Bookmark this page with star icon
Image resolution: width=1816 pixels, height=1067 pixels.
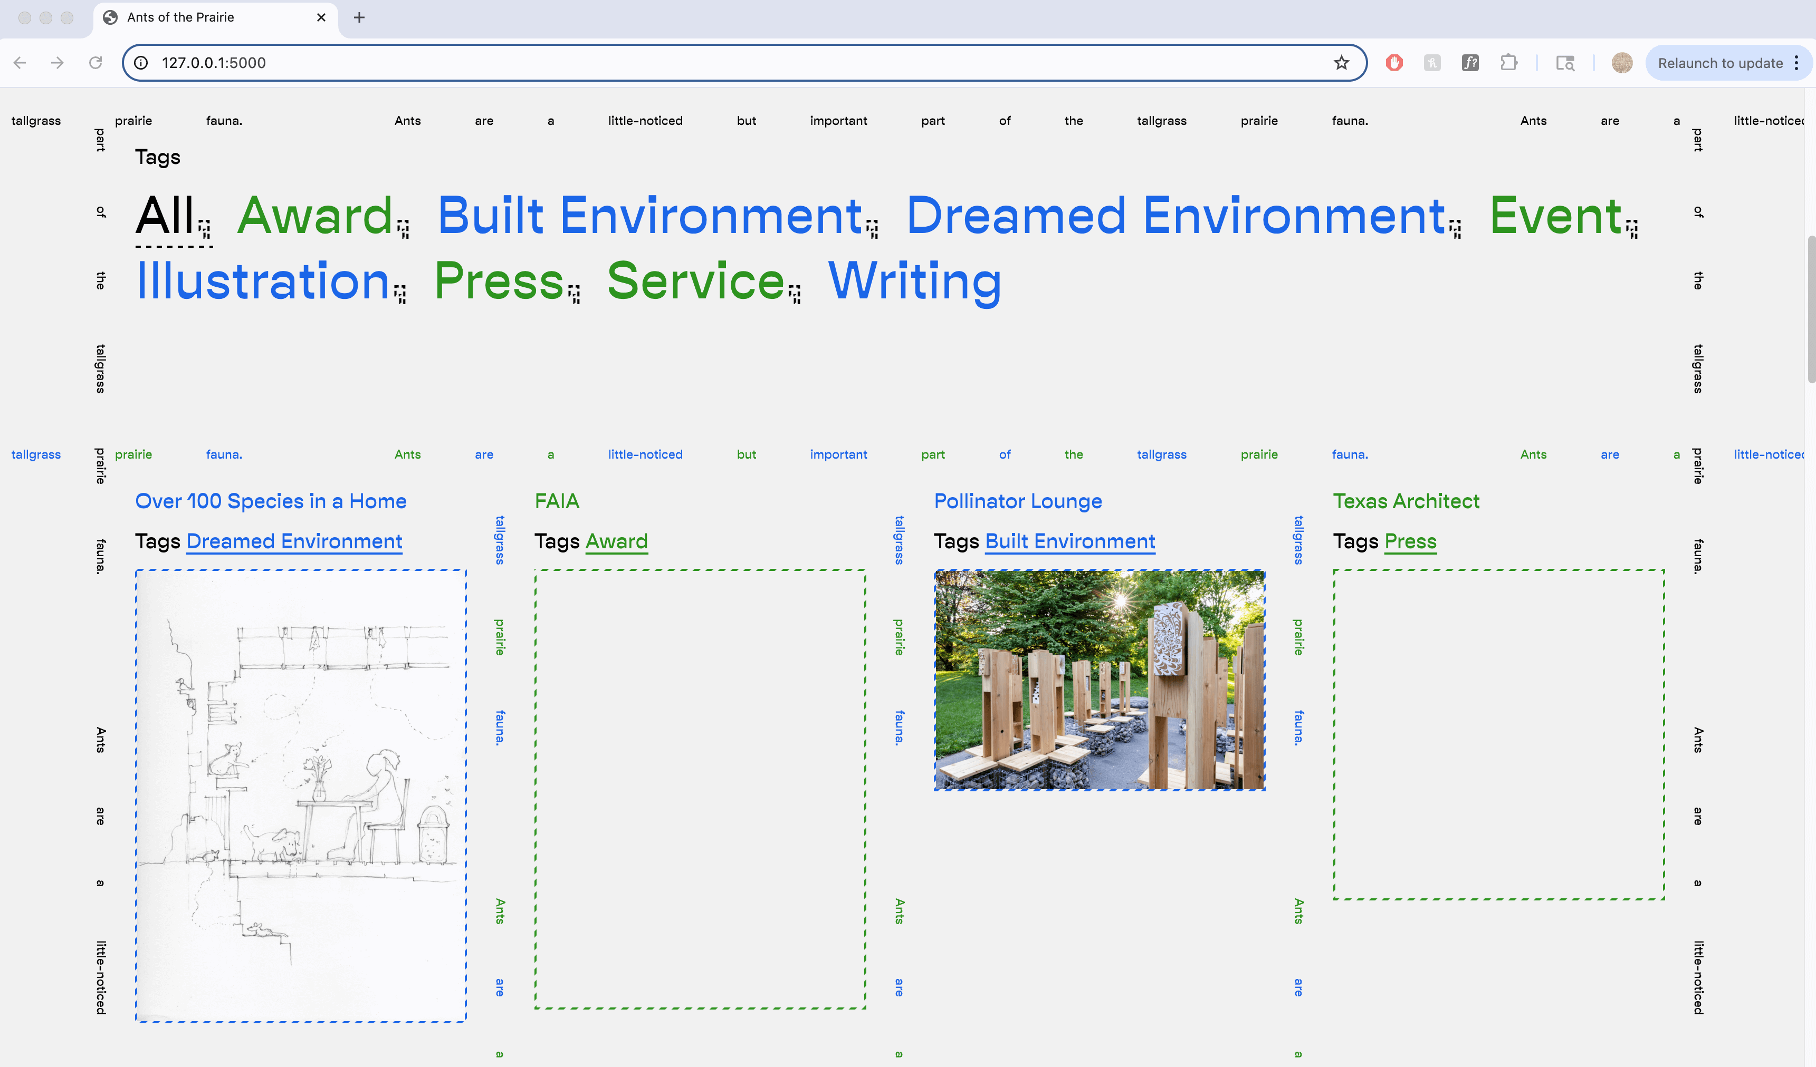(x=1341, y=63)
